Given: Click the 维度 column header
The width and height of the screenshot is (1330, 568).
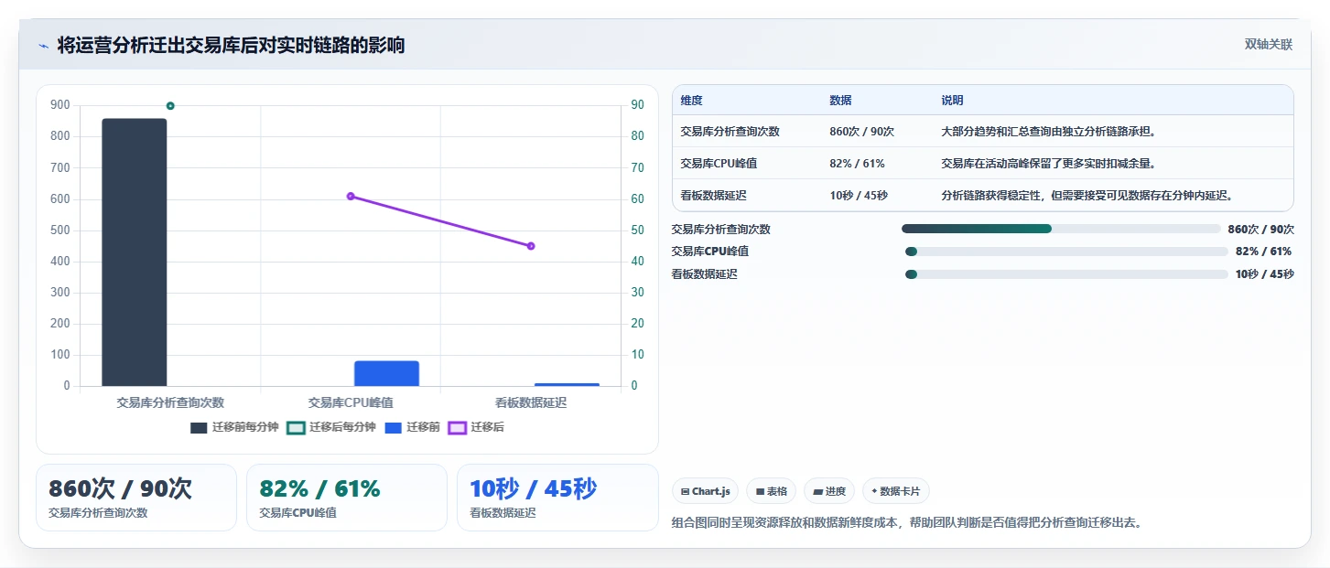Looking at the screenshot, I should (x=692, y=101).
